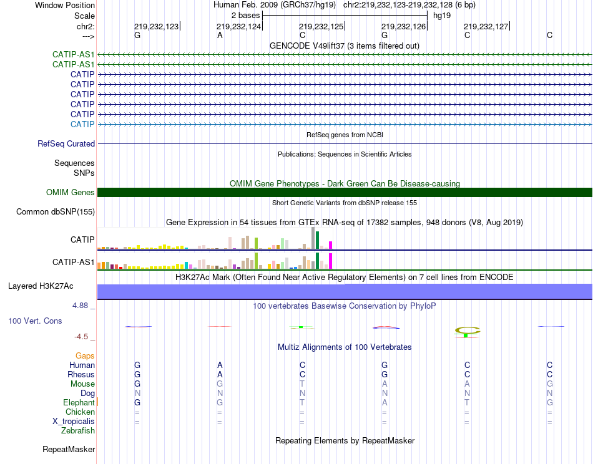
Task: Select the X_tropicalis alignment row label
Action: (x=74, y=422)
